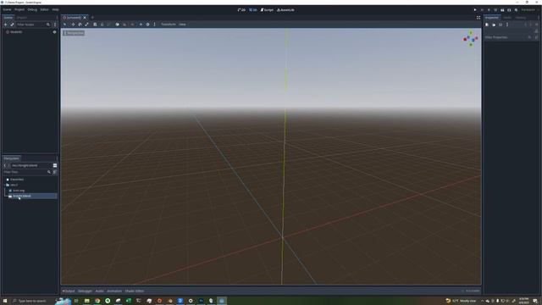The image size is (542, 305).
Task: Toggle FileSystem split mode icon
Action: tap(55, 165)
